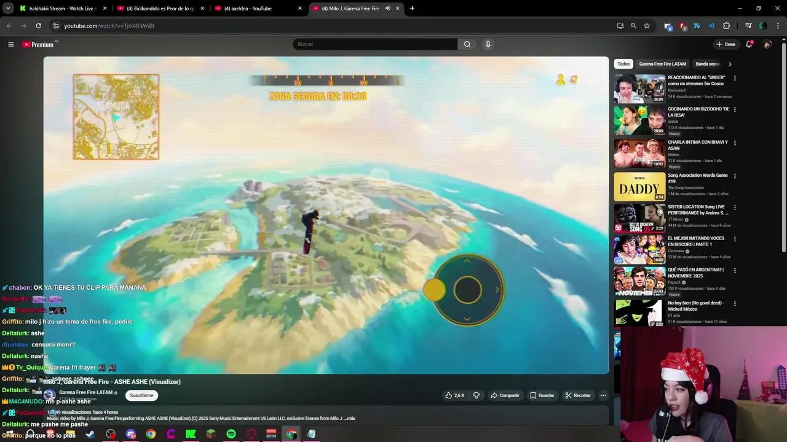Go back to previous page
This screenshot has height=442, width=787.
click(9, 26)
